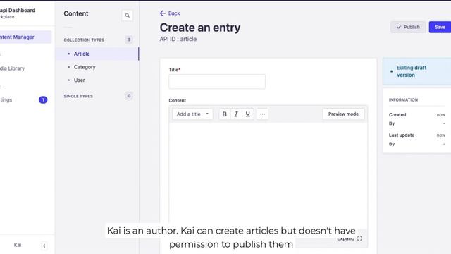Toggle underline formatting in Content editor
The width and height of the screenshot is (451, 254).
click(247, 114)
